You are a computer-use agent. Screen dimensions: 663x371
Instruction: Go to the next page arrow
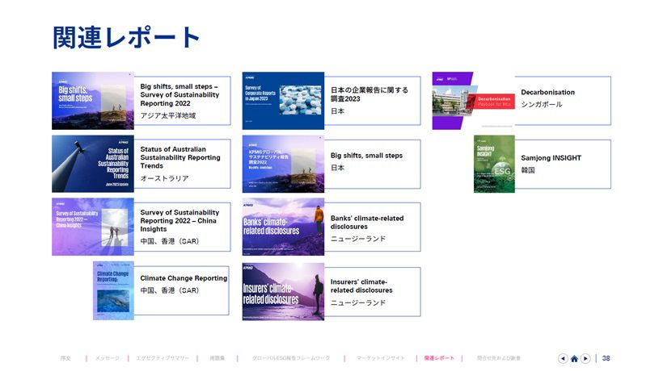pos(585,358)
